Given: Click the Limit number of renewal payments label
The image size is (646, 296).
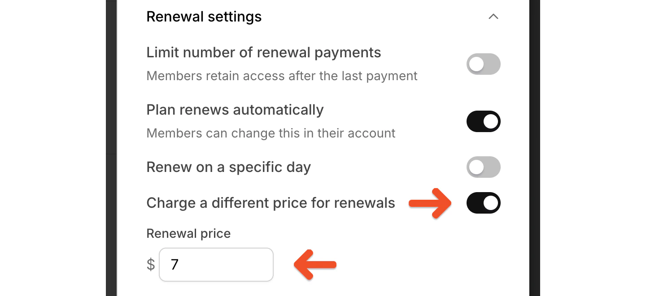Looking at the screenshot, I should pos(263,52).
